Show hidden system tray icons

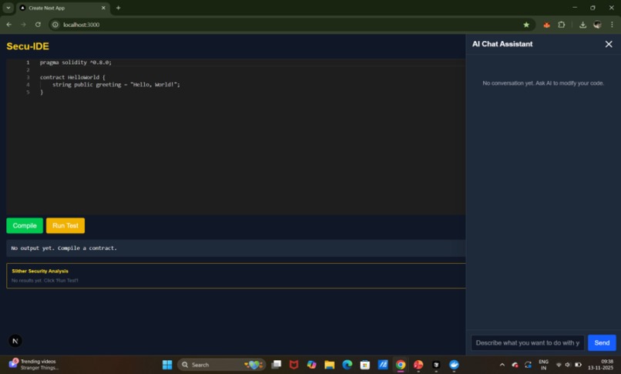[x=502, y=365]
